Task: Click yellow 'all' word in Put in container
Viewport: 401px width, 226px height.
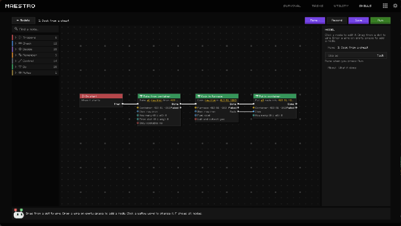Action: (x=262, y=100)
